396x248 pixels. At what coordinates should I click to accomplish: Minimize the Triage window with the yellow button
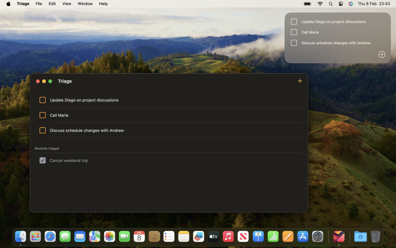click(x=44, y=81)
